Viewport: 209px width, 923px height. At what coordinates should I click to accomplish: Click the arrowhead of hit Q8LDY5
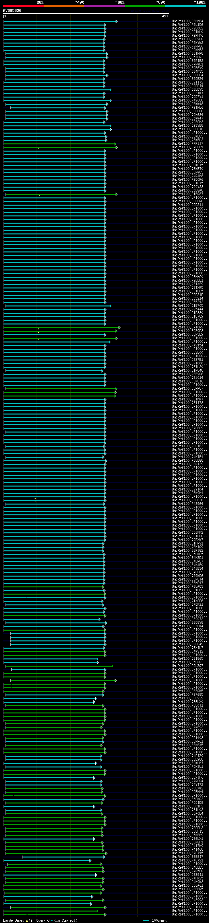click(x=110, y=90)
